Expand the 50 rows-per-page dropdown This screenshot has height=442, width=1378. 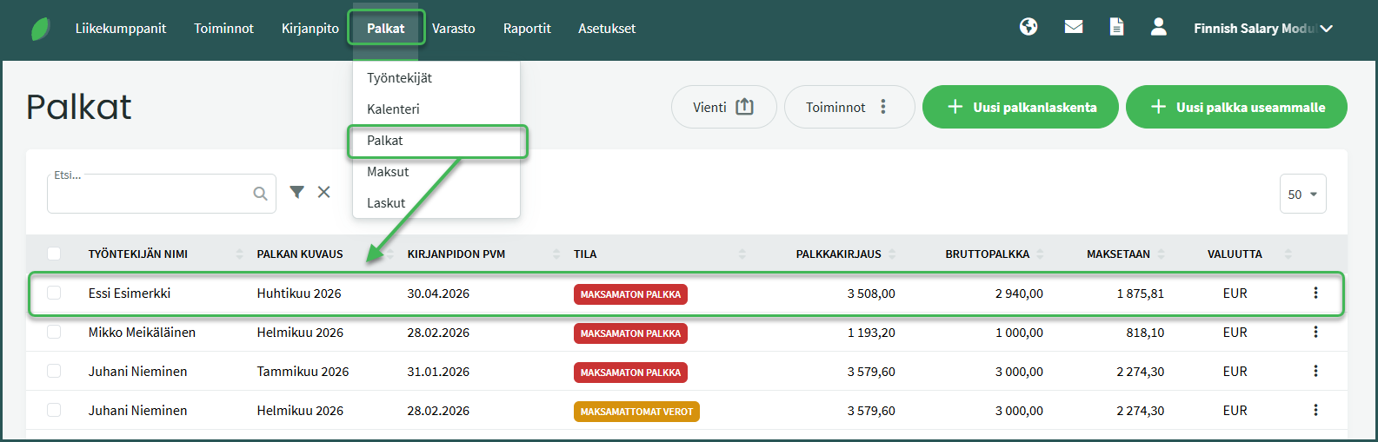pos(1302,195)
